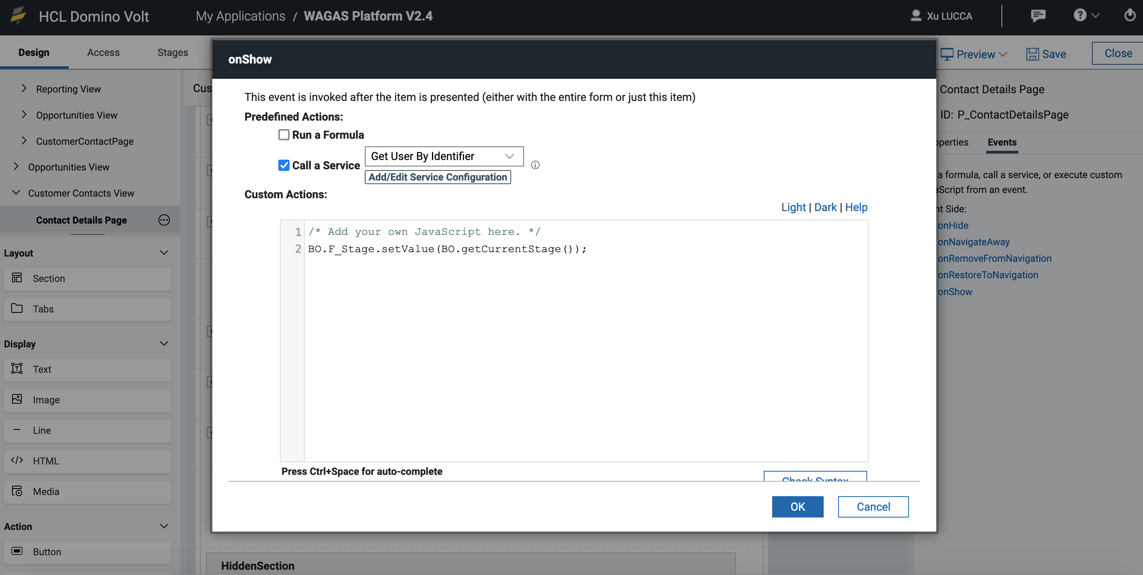Viewport: 1143px width, 575px height.
Task: Expand the CustomerContactPage tree node
Action: coord(24,141)
